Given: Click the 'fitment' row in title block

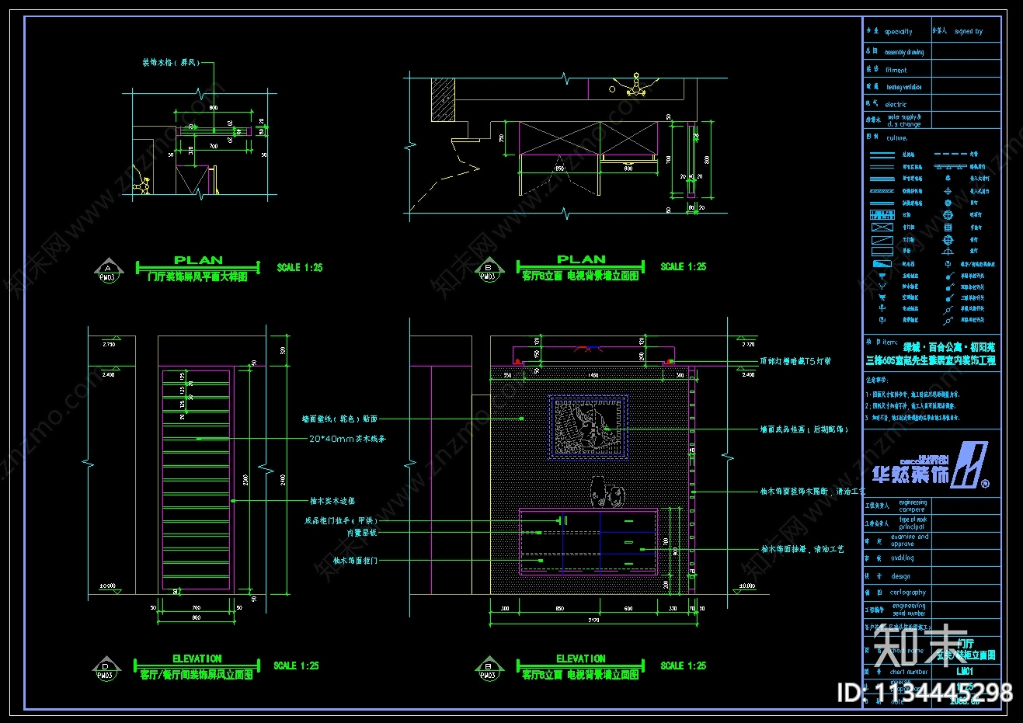Looking at the screenshot, I should click(x=932, y=69).
